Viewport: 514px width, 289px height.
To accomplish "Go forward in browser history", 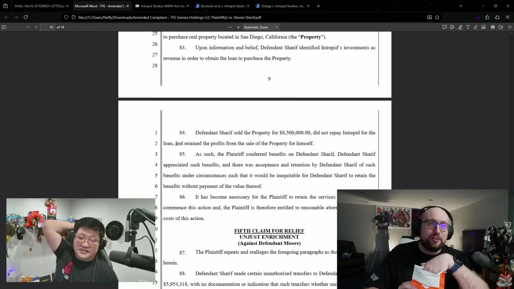I will (x=16, y=17).
